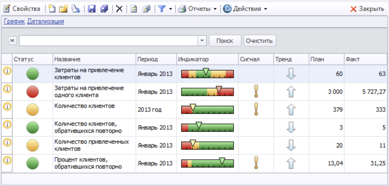Click the black X delete icon
Screen dimensions: 389x186
[119, 9]
